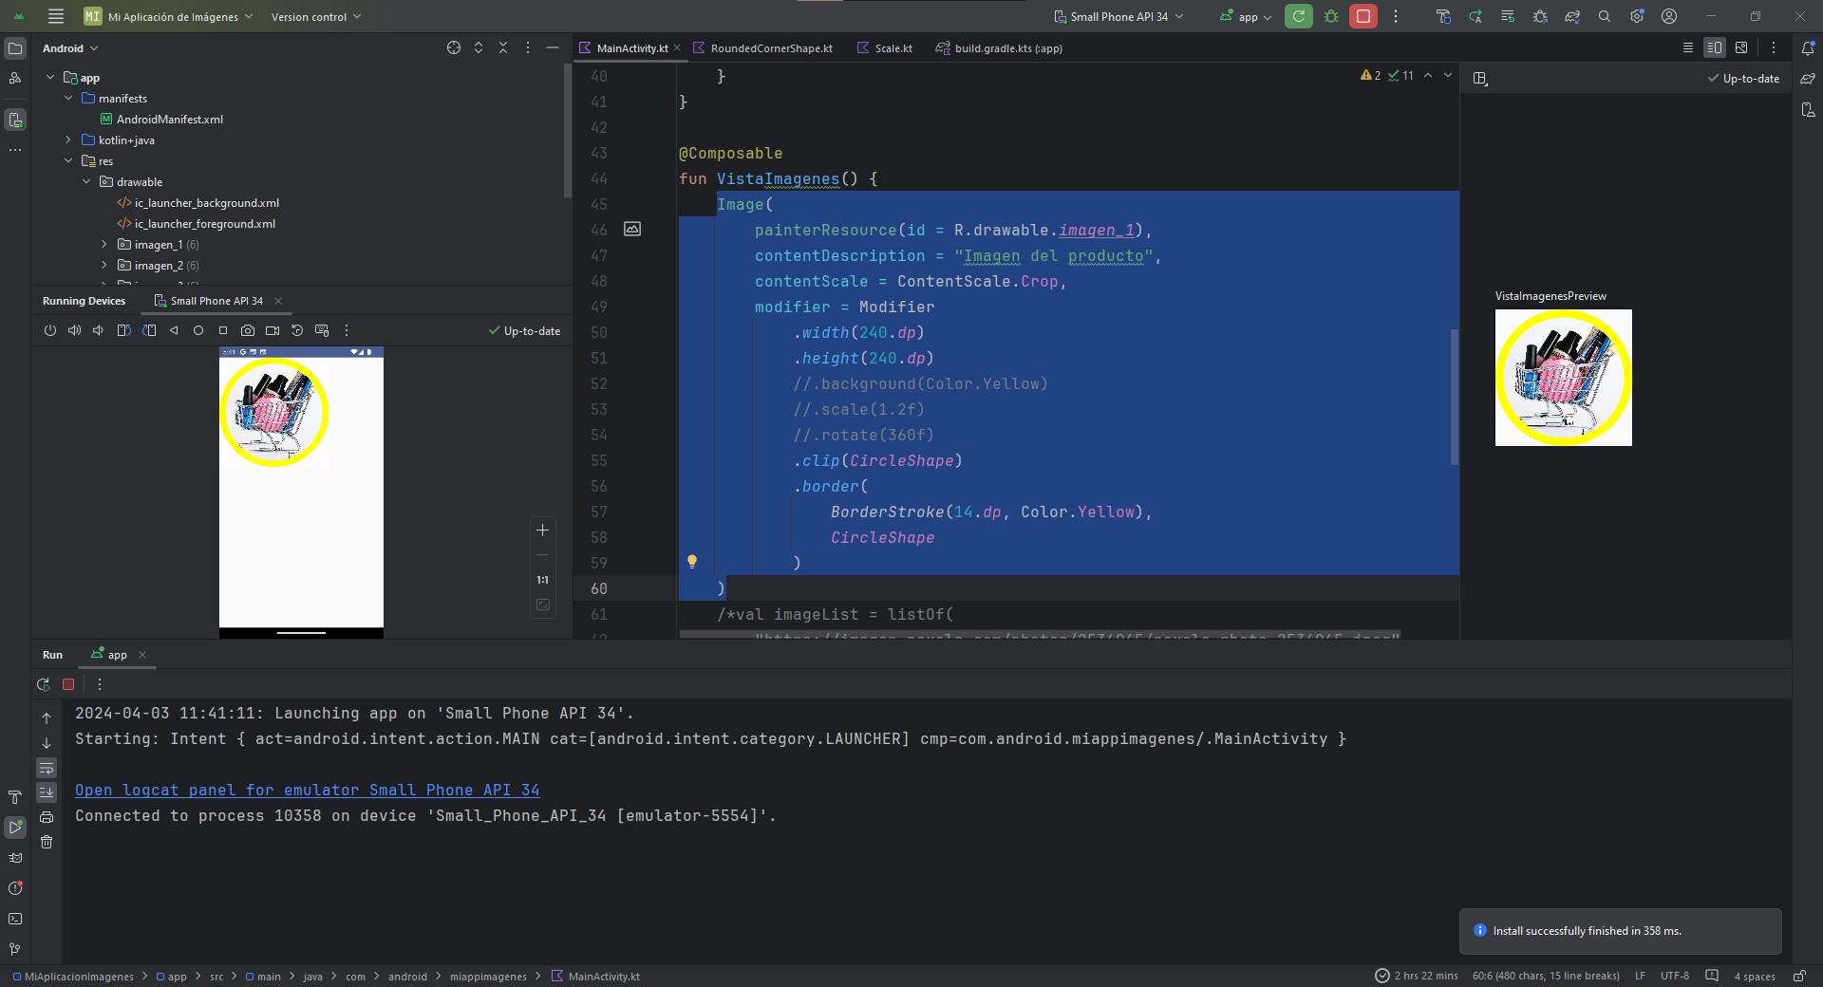This screenshot has width=1823, height=987.
Task: Clear run console with trash icon
Action: pos(47,842)
